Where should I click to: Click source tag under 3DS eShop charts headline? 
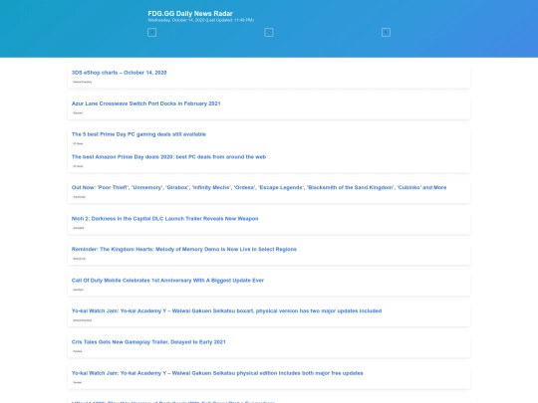(x=83, y=82)
